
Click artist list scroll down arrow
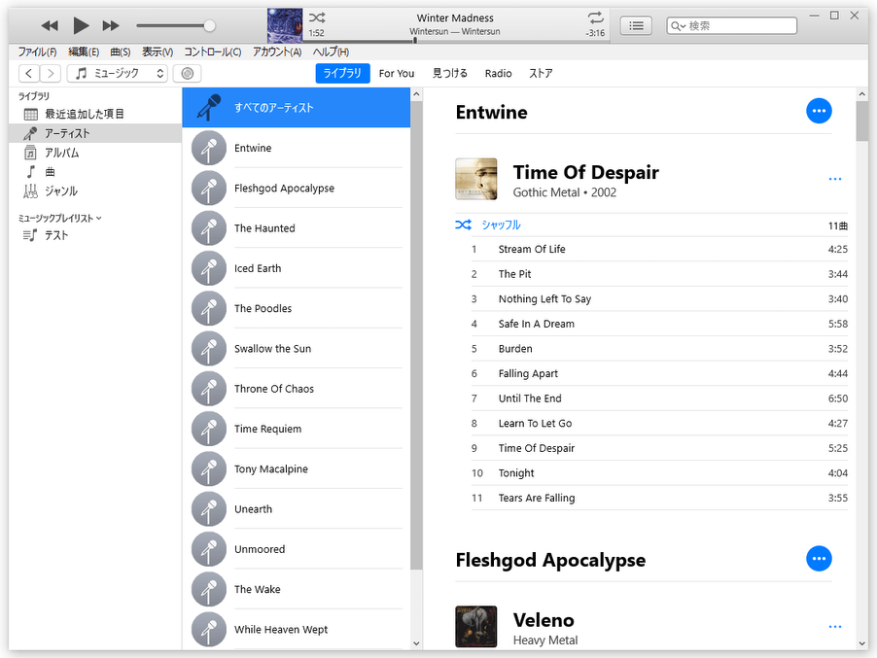click(x=416, y=642)
